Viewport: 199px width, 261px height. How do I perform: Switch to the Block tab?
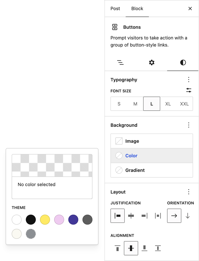point(137,8)
